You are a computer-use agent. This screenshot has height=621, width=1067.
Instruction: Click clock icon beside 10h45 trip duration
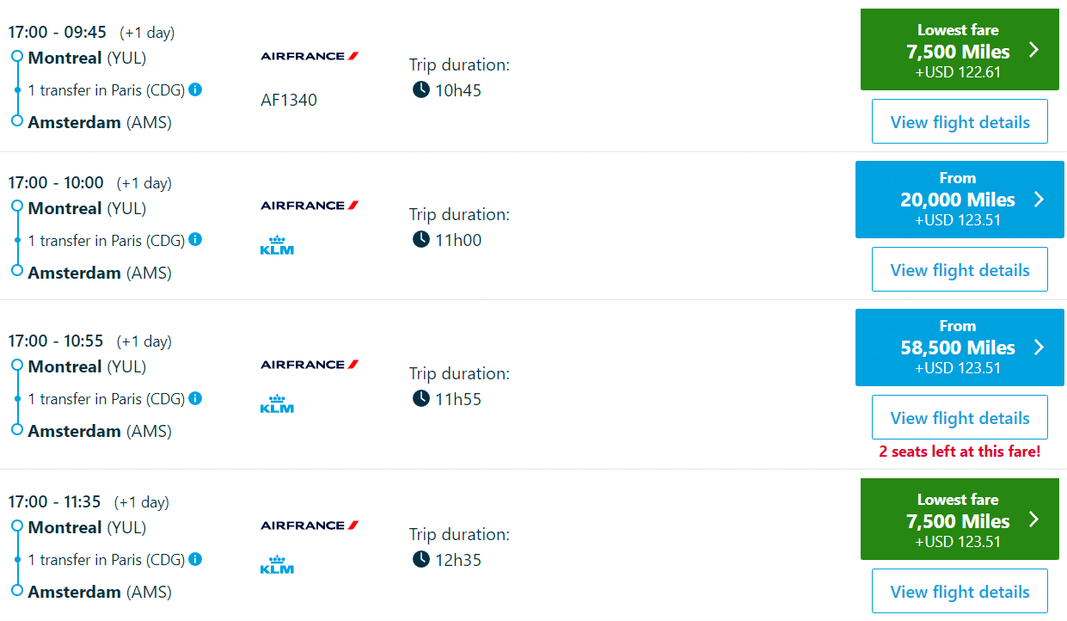(x=420, y=89)
